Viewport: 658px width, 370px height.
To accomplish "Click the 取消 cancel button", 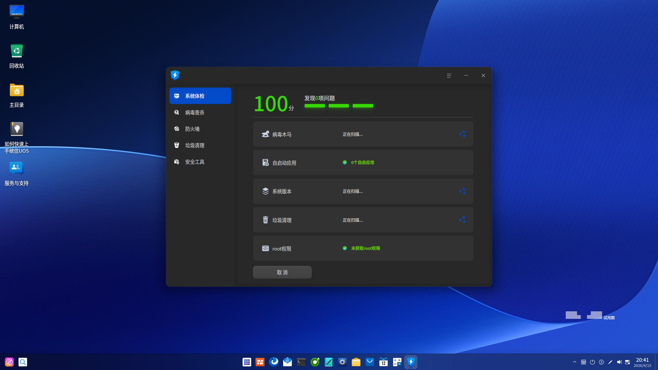I will click(x=282, y=272).
